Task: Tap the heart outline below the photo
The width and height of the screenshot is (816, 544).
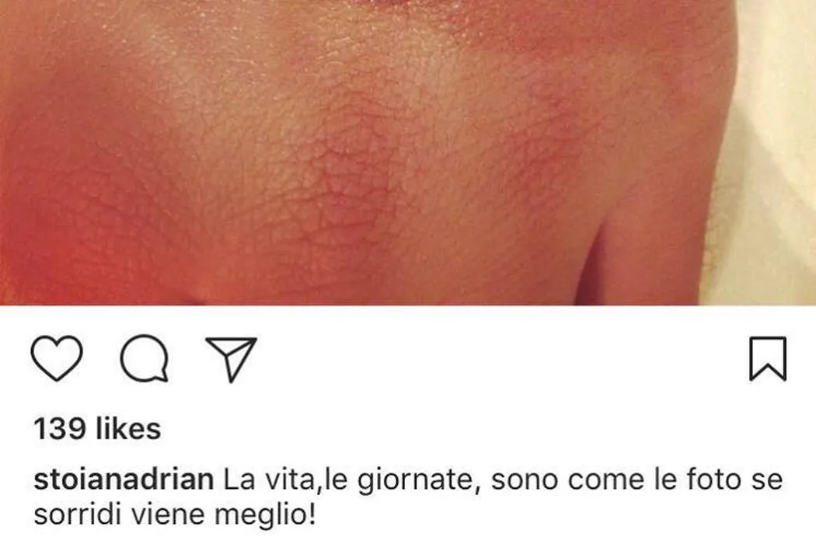Action: [57, 358]
